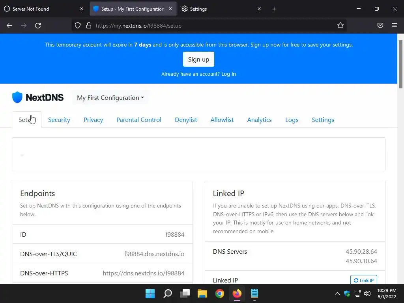Screen dimensions: 404x303
Task: Open Windows Security tray icon
Action: [347, 294]
